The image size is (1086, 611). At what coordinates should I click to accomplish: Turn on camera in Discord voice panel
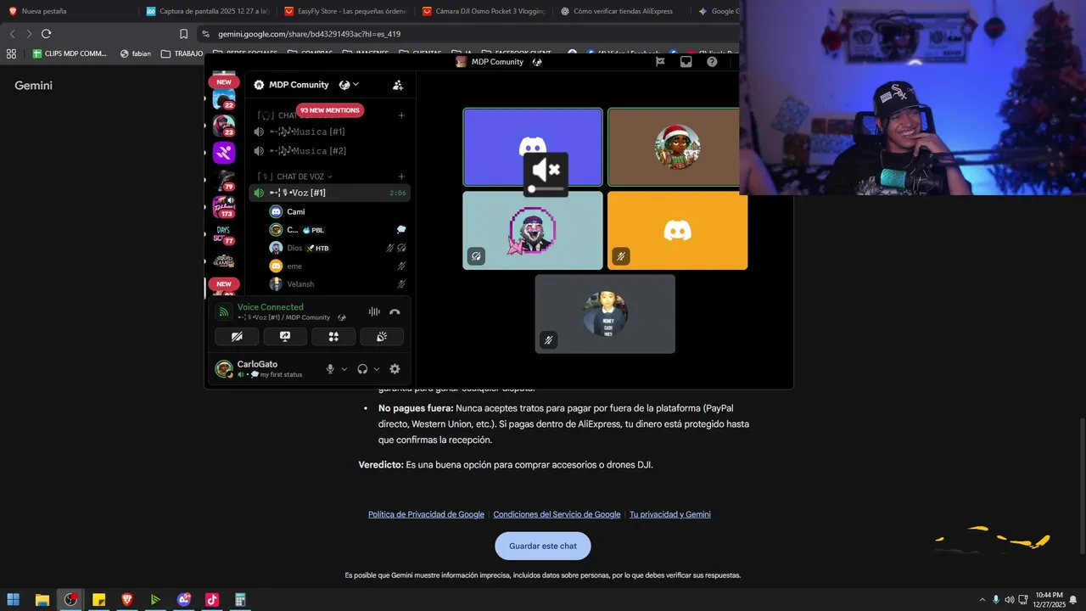pyautogui.click(x=237, y=337)
